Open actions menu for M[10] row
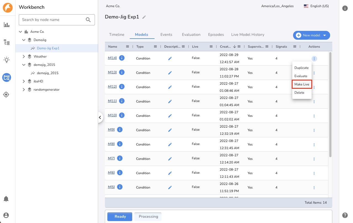Image resolution: width=353 pixels, height=223 pixels. [314, 116]
